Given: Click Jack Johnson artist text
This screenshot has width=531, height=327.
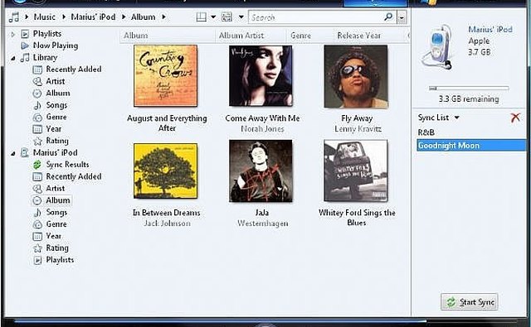Looking at the screenshot, I should point(167,224).
